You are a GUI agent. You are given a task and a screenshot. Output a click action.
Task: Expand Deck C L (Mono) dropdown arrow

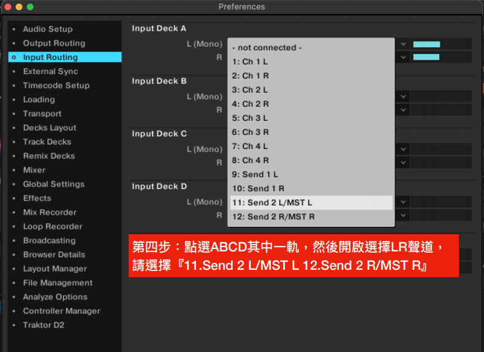403,150
